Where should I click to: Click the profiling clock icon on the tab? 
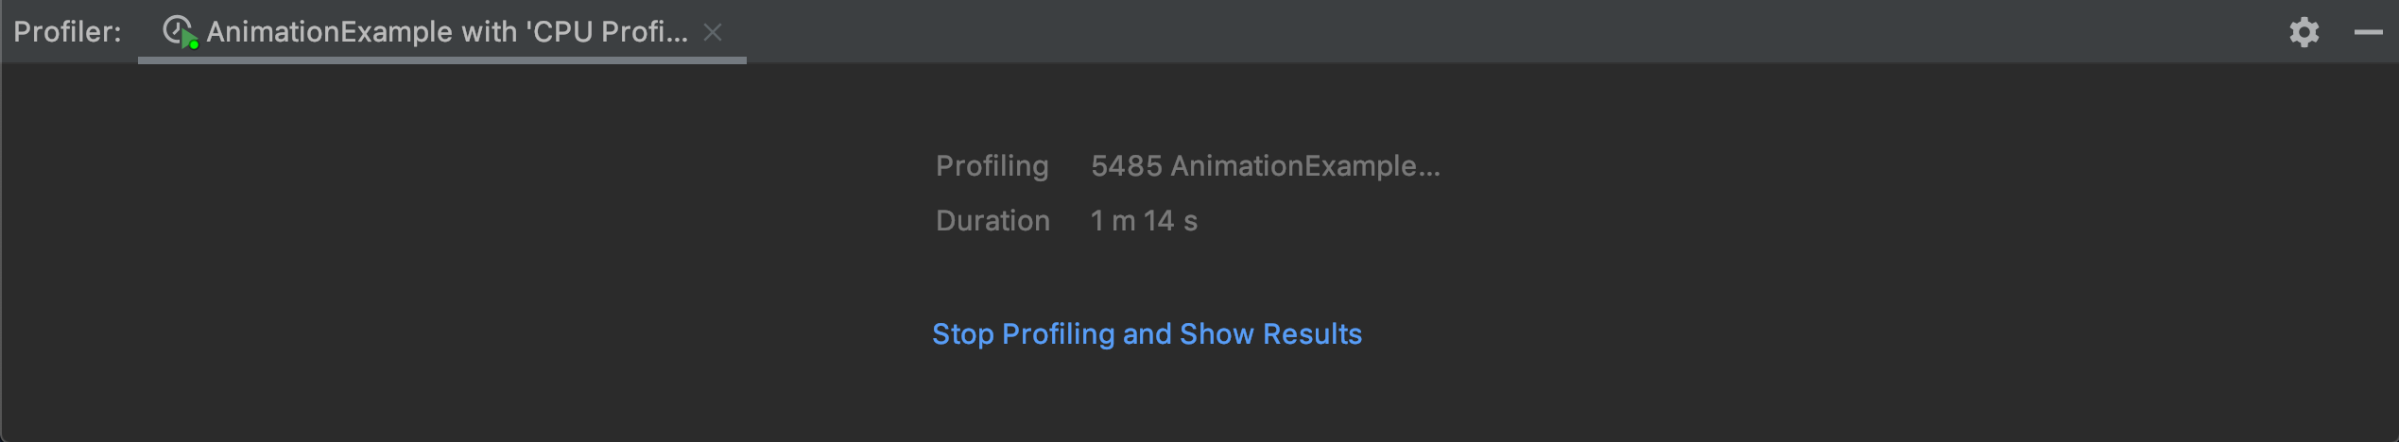pyautogui.click(x=178, y=31)
